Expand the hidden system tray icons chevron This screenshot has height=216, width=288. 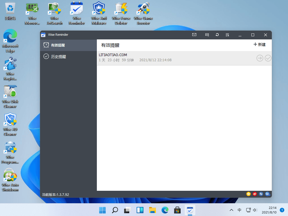[x=231, y=210]
